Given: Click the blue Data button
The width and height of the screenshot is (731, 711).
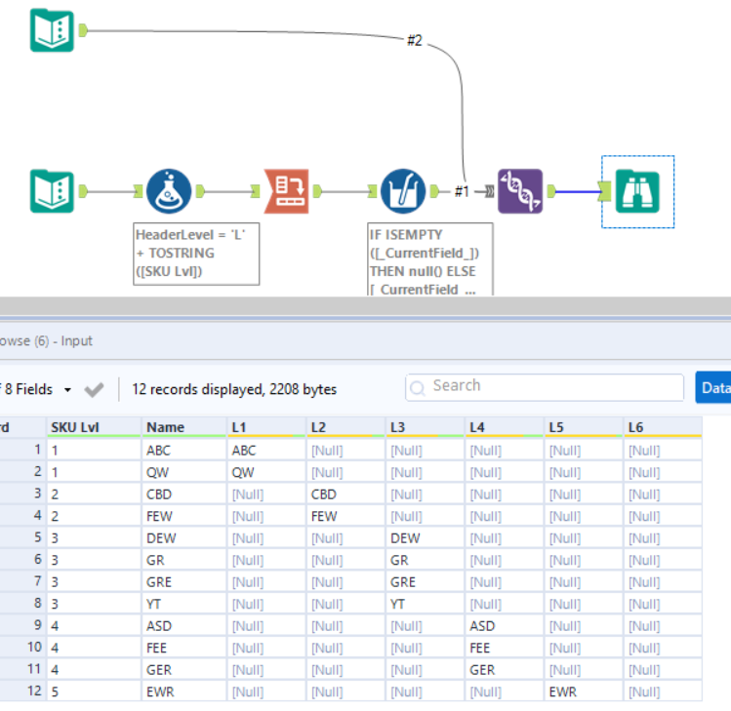Looking at the screenshot, I should click(714, 387).
